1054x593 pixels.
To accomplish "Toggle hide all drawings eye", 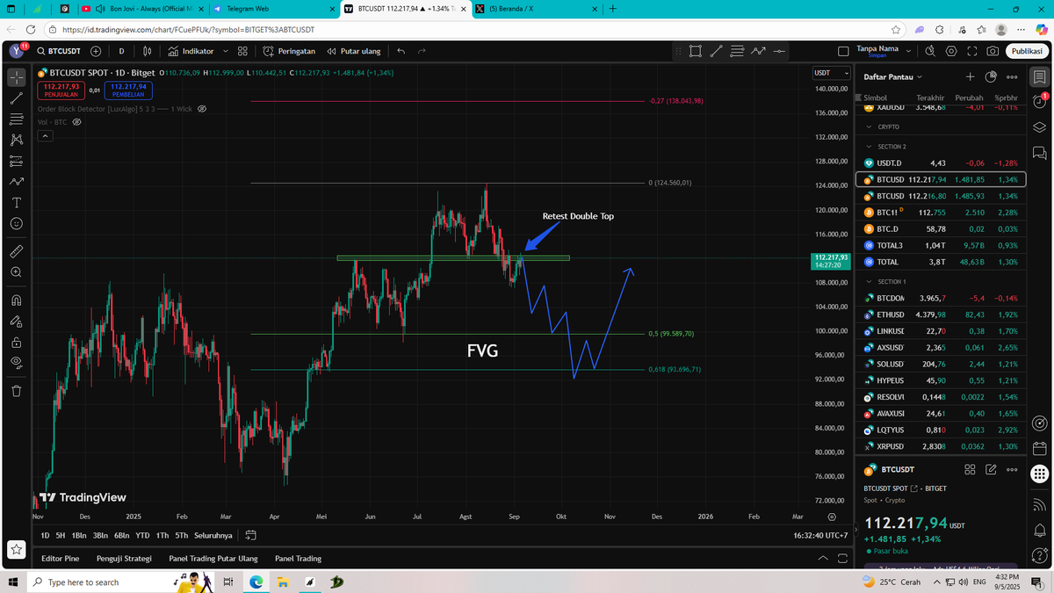I will tap(17, 363).
